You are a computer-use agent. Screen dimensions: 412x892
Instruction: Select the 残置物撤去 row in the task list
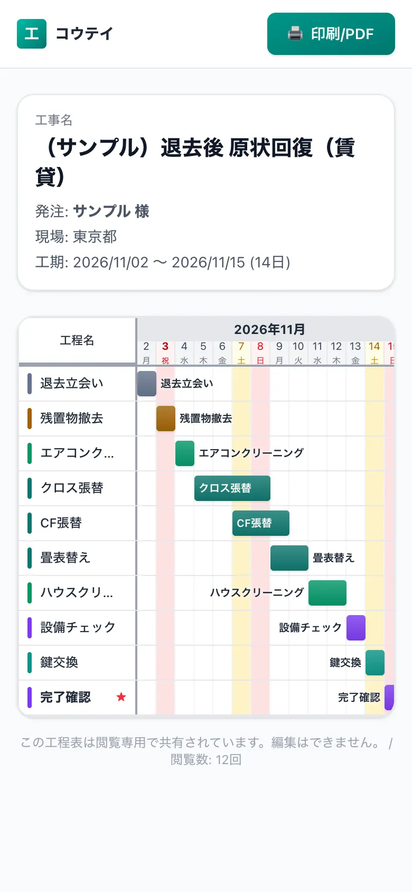[78, 419]
